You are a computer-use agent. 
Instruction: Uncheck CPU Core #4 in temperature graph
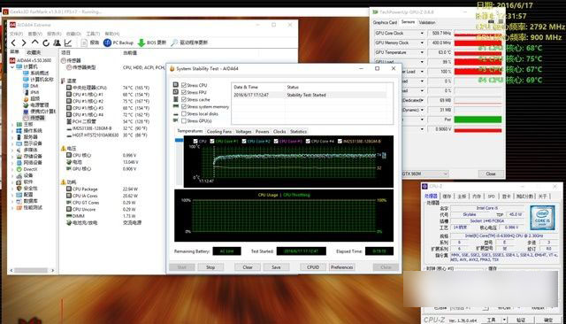[308, 142]
